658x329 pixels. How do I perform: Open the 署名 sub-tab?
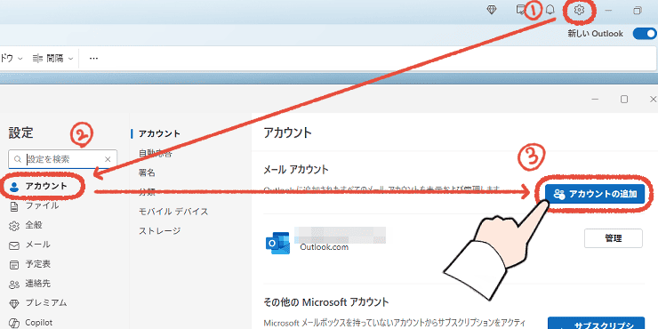click(x=147, y=173)
